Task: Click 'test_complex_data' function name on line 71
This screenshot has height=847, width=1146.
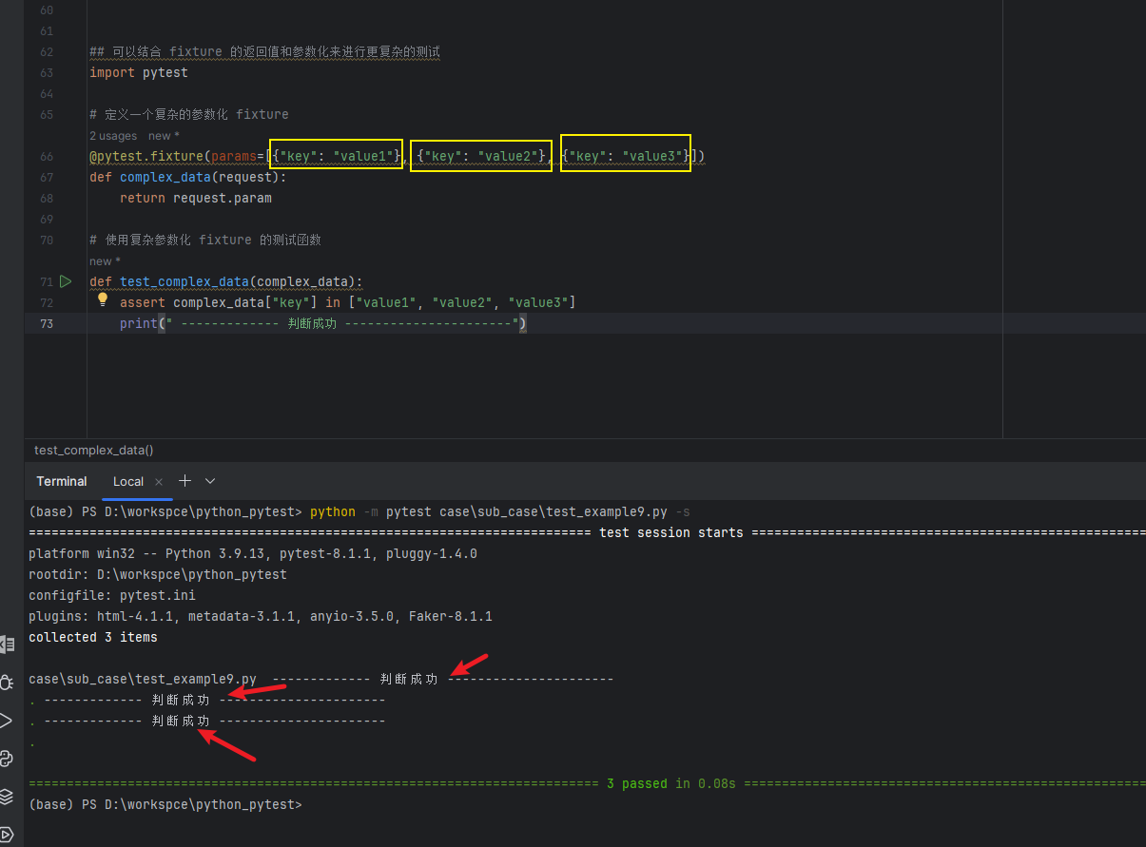Action: [185, 281]
